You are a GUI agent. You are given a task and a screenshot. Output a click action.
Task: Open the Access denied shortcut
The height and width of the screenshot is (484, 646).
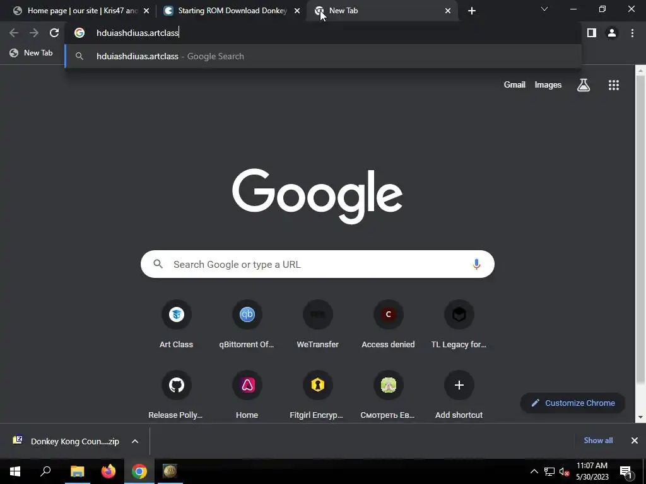point(388,325)
